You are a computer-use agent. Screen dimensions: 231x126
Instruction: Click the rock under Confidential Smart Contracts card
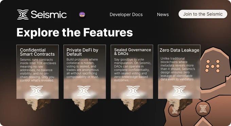[38, 105]
